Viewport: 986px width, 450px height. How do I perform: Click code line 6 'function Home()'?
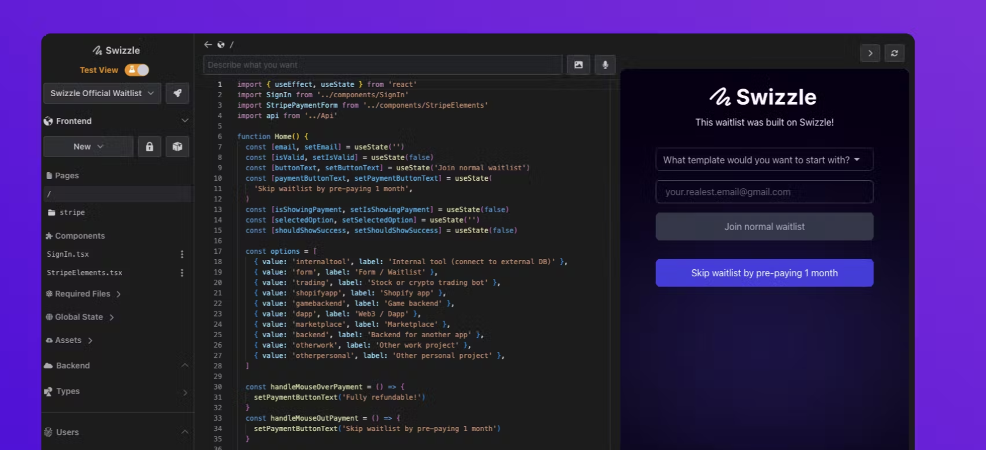coord(272,136)
